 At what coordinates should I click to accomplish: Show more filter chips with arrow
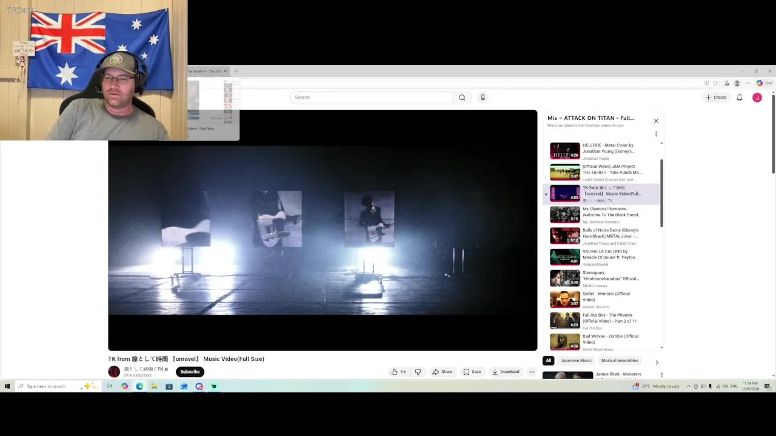coord(657,362)
